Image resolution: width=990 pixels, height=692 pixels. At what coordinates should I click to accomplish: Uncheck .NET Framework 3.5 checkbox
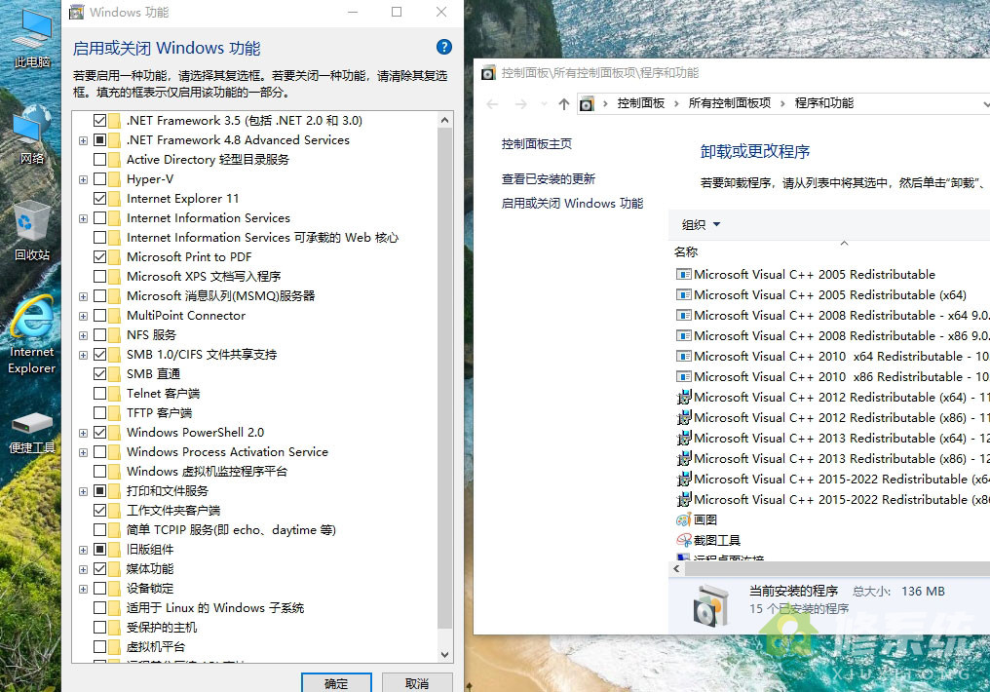tap(99, 121)
